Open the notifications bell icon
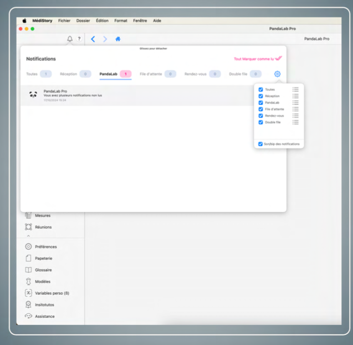 70,39
